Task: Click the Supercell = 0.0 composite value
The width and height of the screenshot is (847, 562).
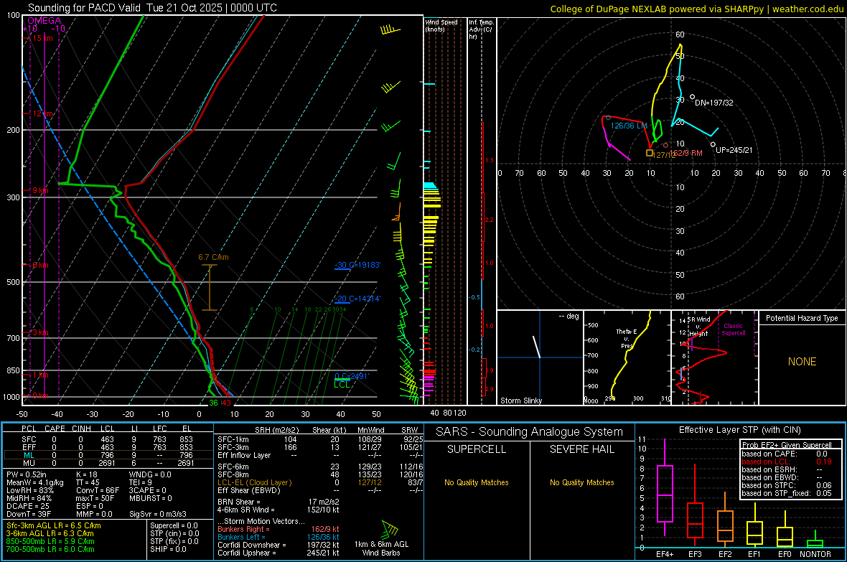Action: pyautogui.click(x=174, y=525)
